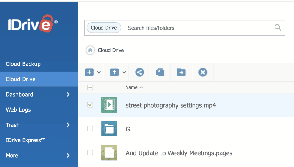Open the add-new dropdown arrow
Screen dimensions: 294x167
(99, 72)
